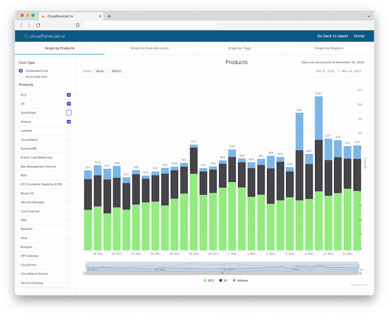Switch to Graph by Sub-Accounts tab

pos(150,48)
